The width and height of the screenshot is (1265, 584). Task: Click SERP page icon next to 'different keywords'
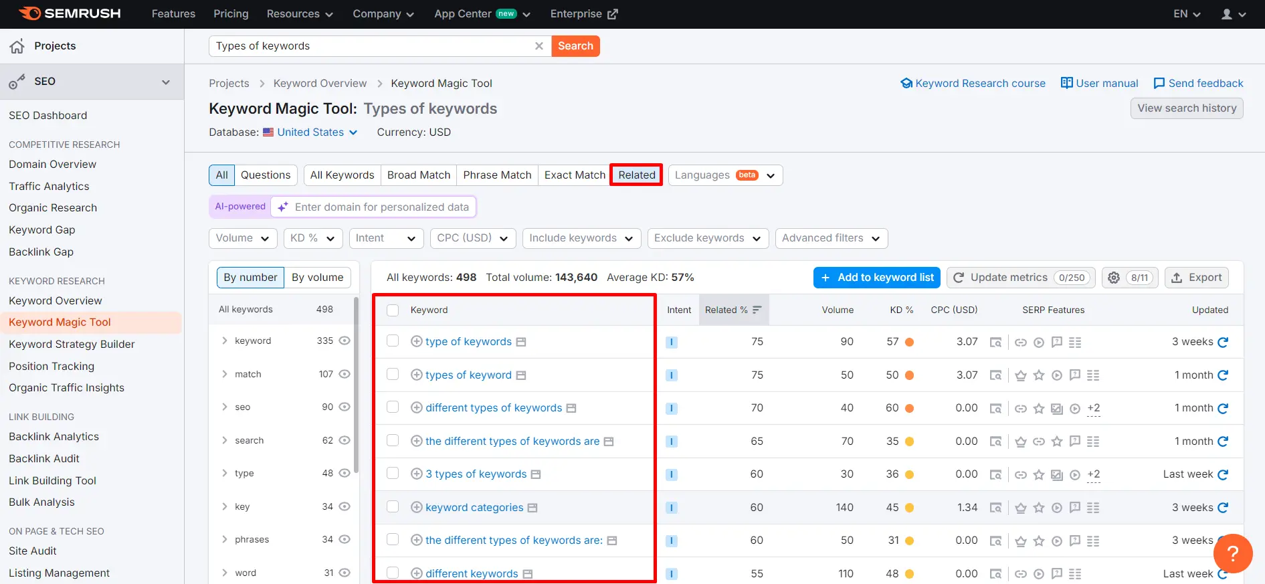[x=528, y=574]
